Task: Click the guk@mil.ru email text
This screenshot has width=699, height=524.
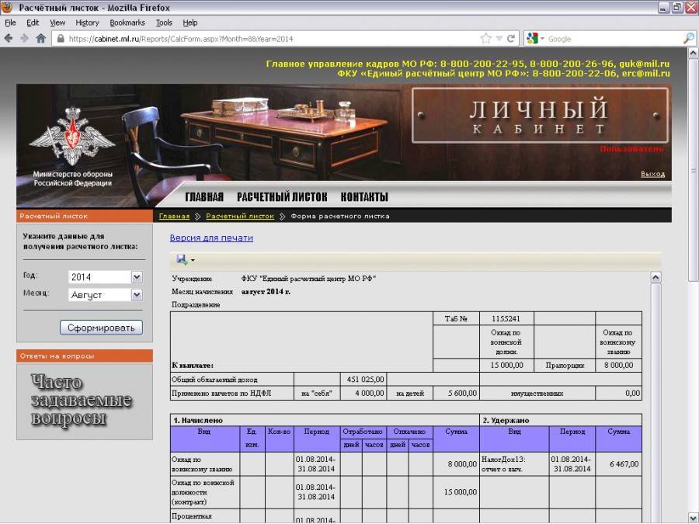Action: [x=644, y=64]
